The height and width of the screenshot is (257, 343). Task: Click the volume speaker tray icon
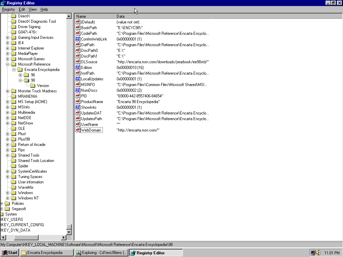click(x=319, y=253)
